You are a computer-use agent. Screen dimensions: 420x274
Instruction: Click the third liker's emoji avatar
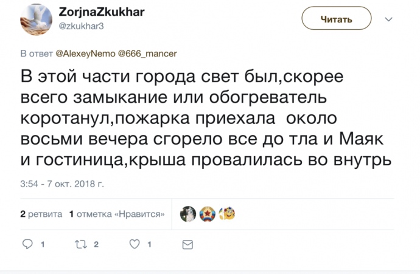(x=227, y=214)
